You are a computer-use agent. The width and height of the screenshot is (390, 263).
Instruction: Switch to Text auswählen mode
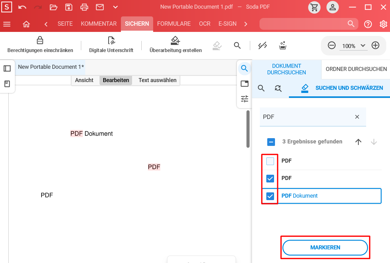(157, 80)
